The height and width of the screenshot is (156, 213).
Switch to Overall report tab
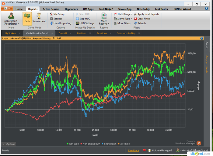[x=63, y=33]
